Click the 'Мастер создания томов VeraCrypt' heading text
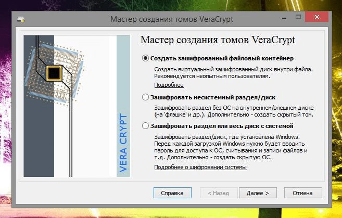342x218 pixels. pyautogui.click(x=218, y=40)
